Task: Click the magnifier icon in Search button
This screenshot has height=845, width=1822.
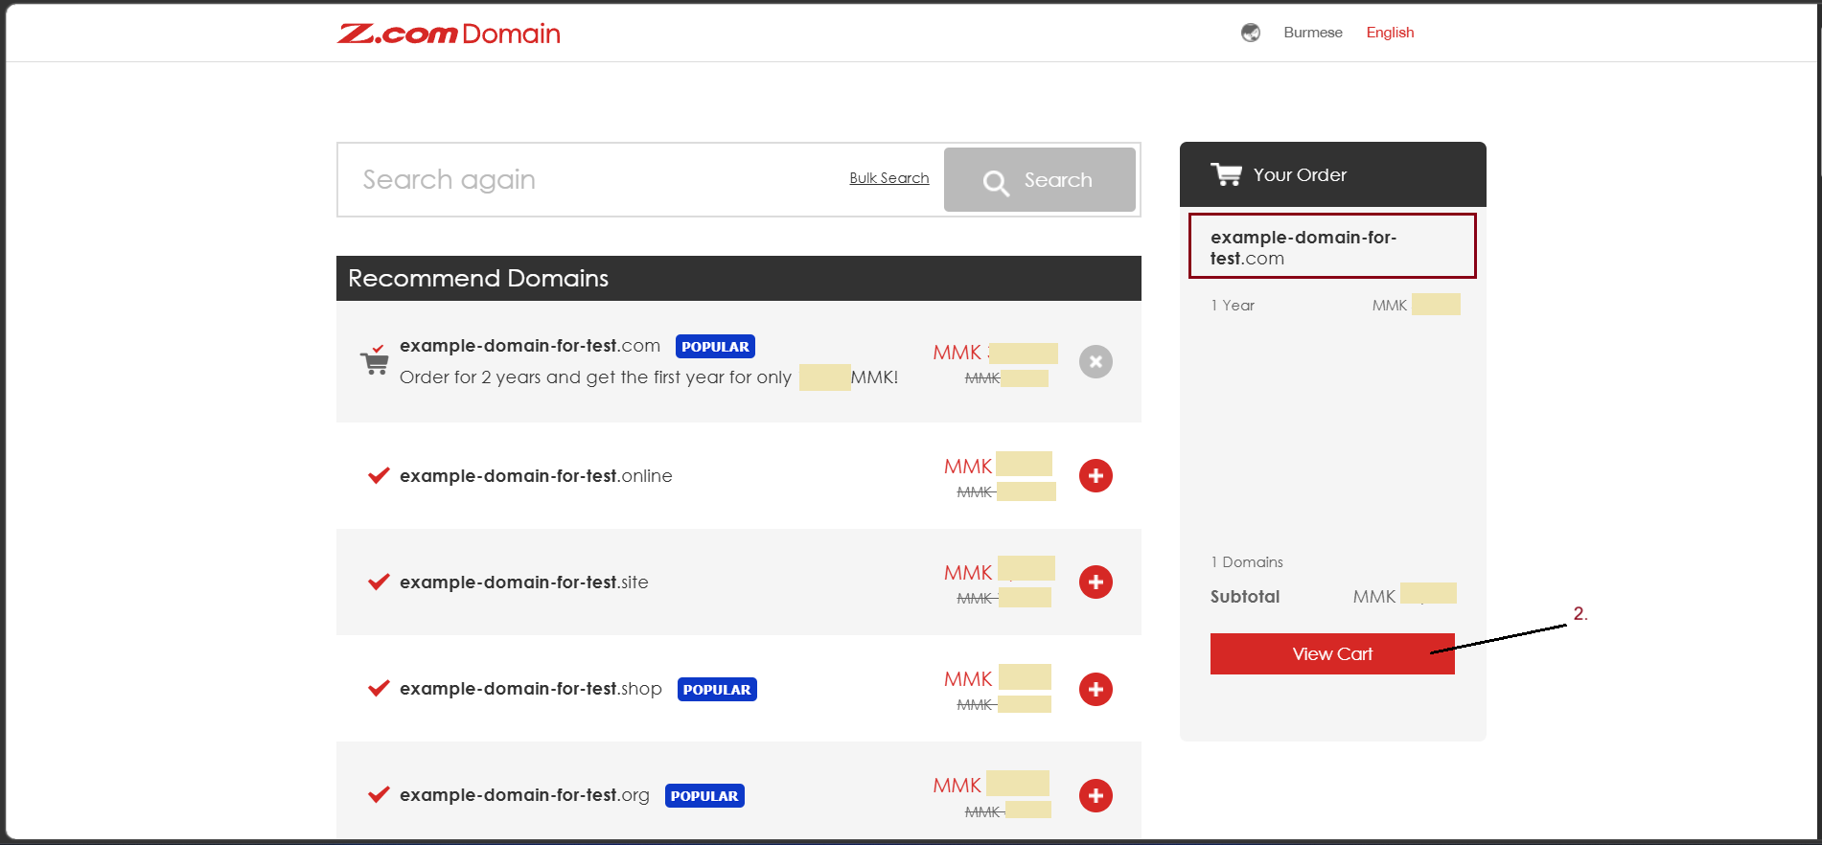Action: coord(996,182)
